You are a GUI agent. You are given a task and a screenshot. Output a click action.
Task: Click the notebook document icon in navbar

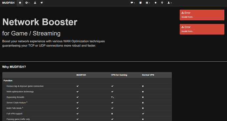140,3
